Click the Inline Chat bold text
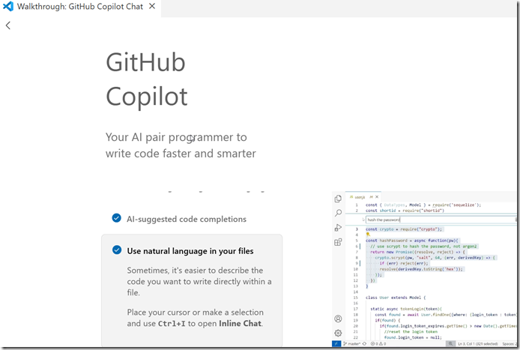This screenshot has width=520, height=350. pyautogui.click(x=240, y=323)
